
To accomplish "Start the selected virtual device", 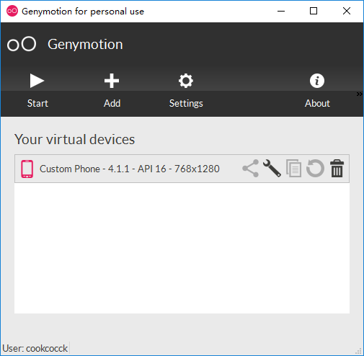I will [37, 91].
